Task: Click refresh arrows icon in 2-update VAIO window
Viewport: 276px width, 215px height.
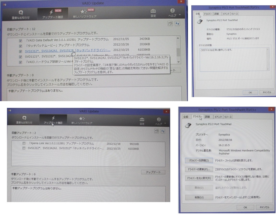Action: coord(163,131)
